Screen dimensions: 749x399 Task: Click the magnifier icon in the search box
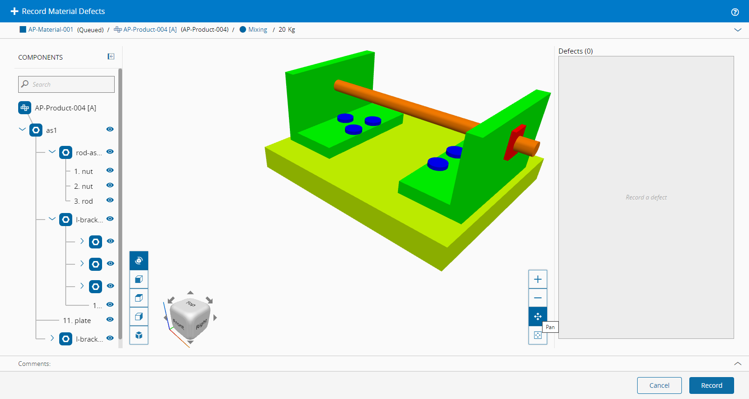click(25, 84)
